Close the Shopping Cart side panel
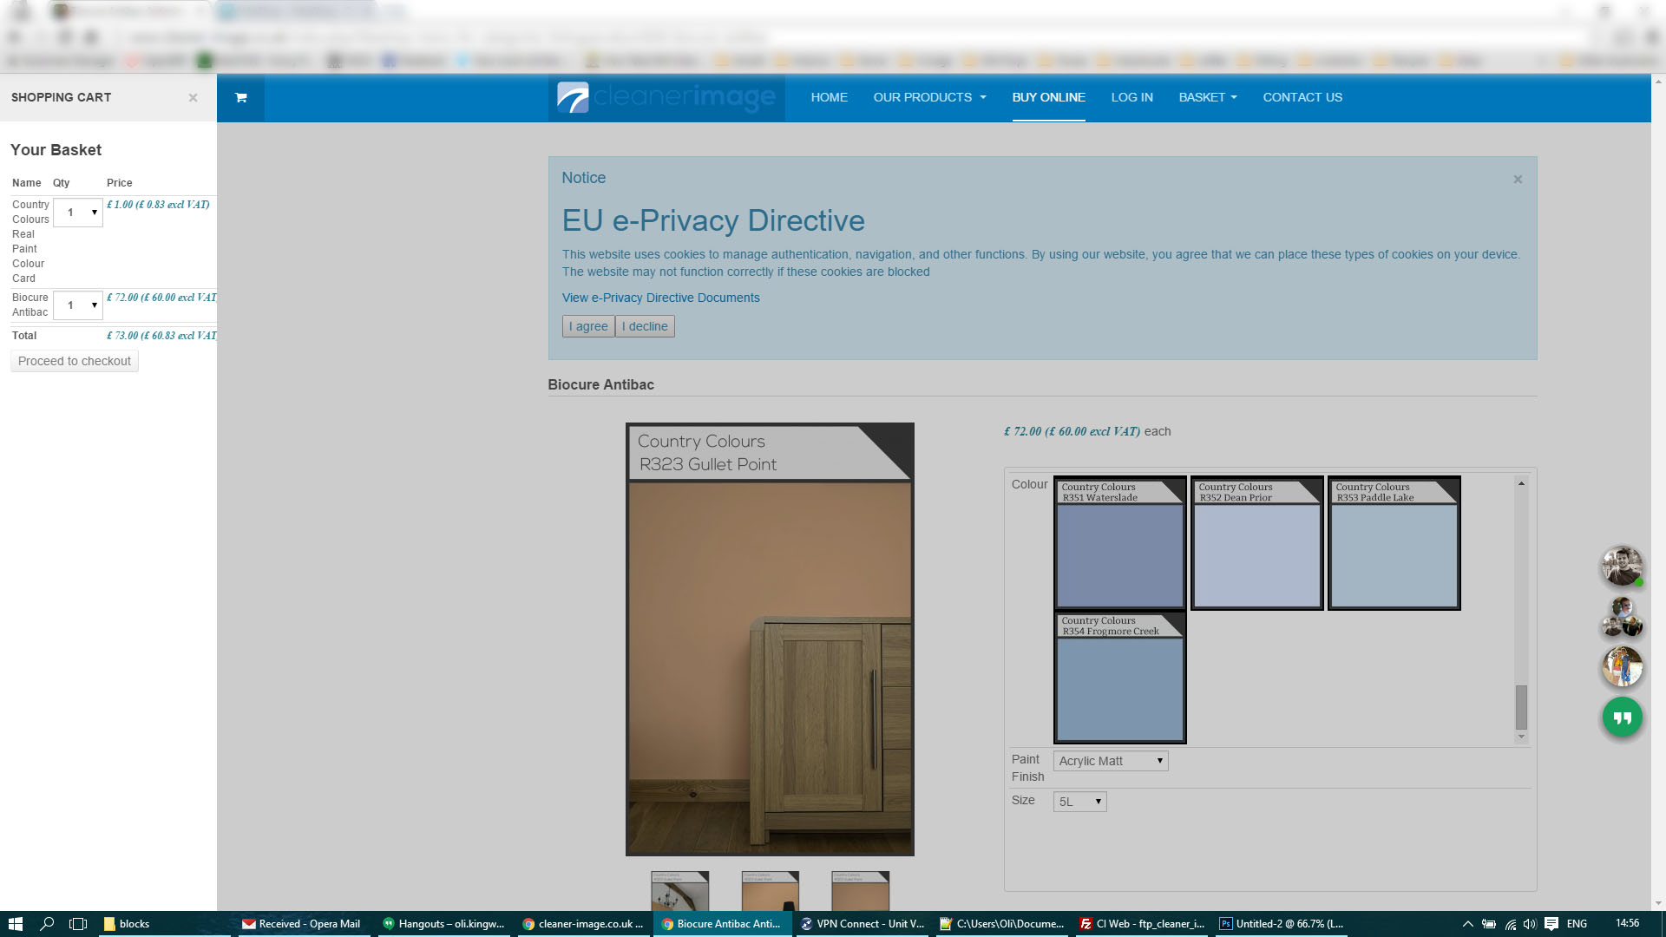 pos(193,98)
